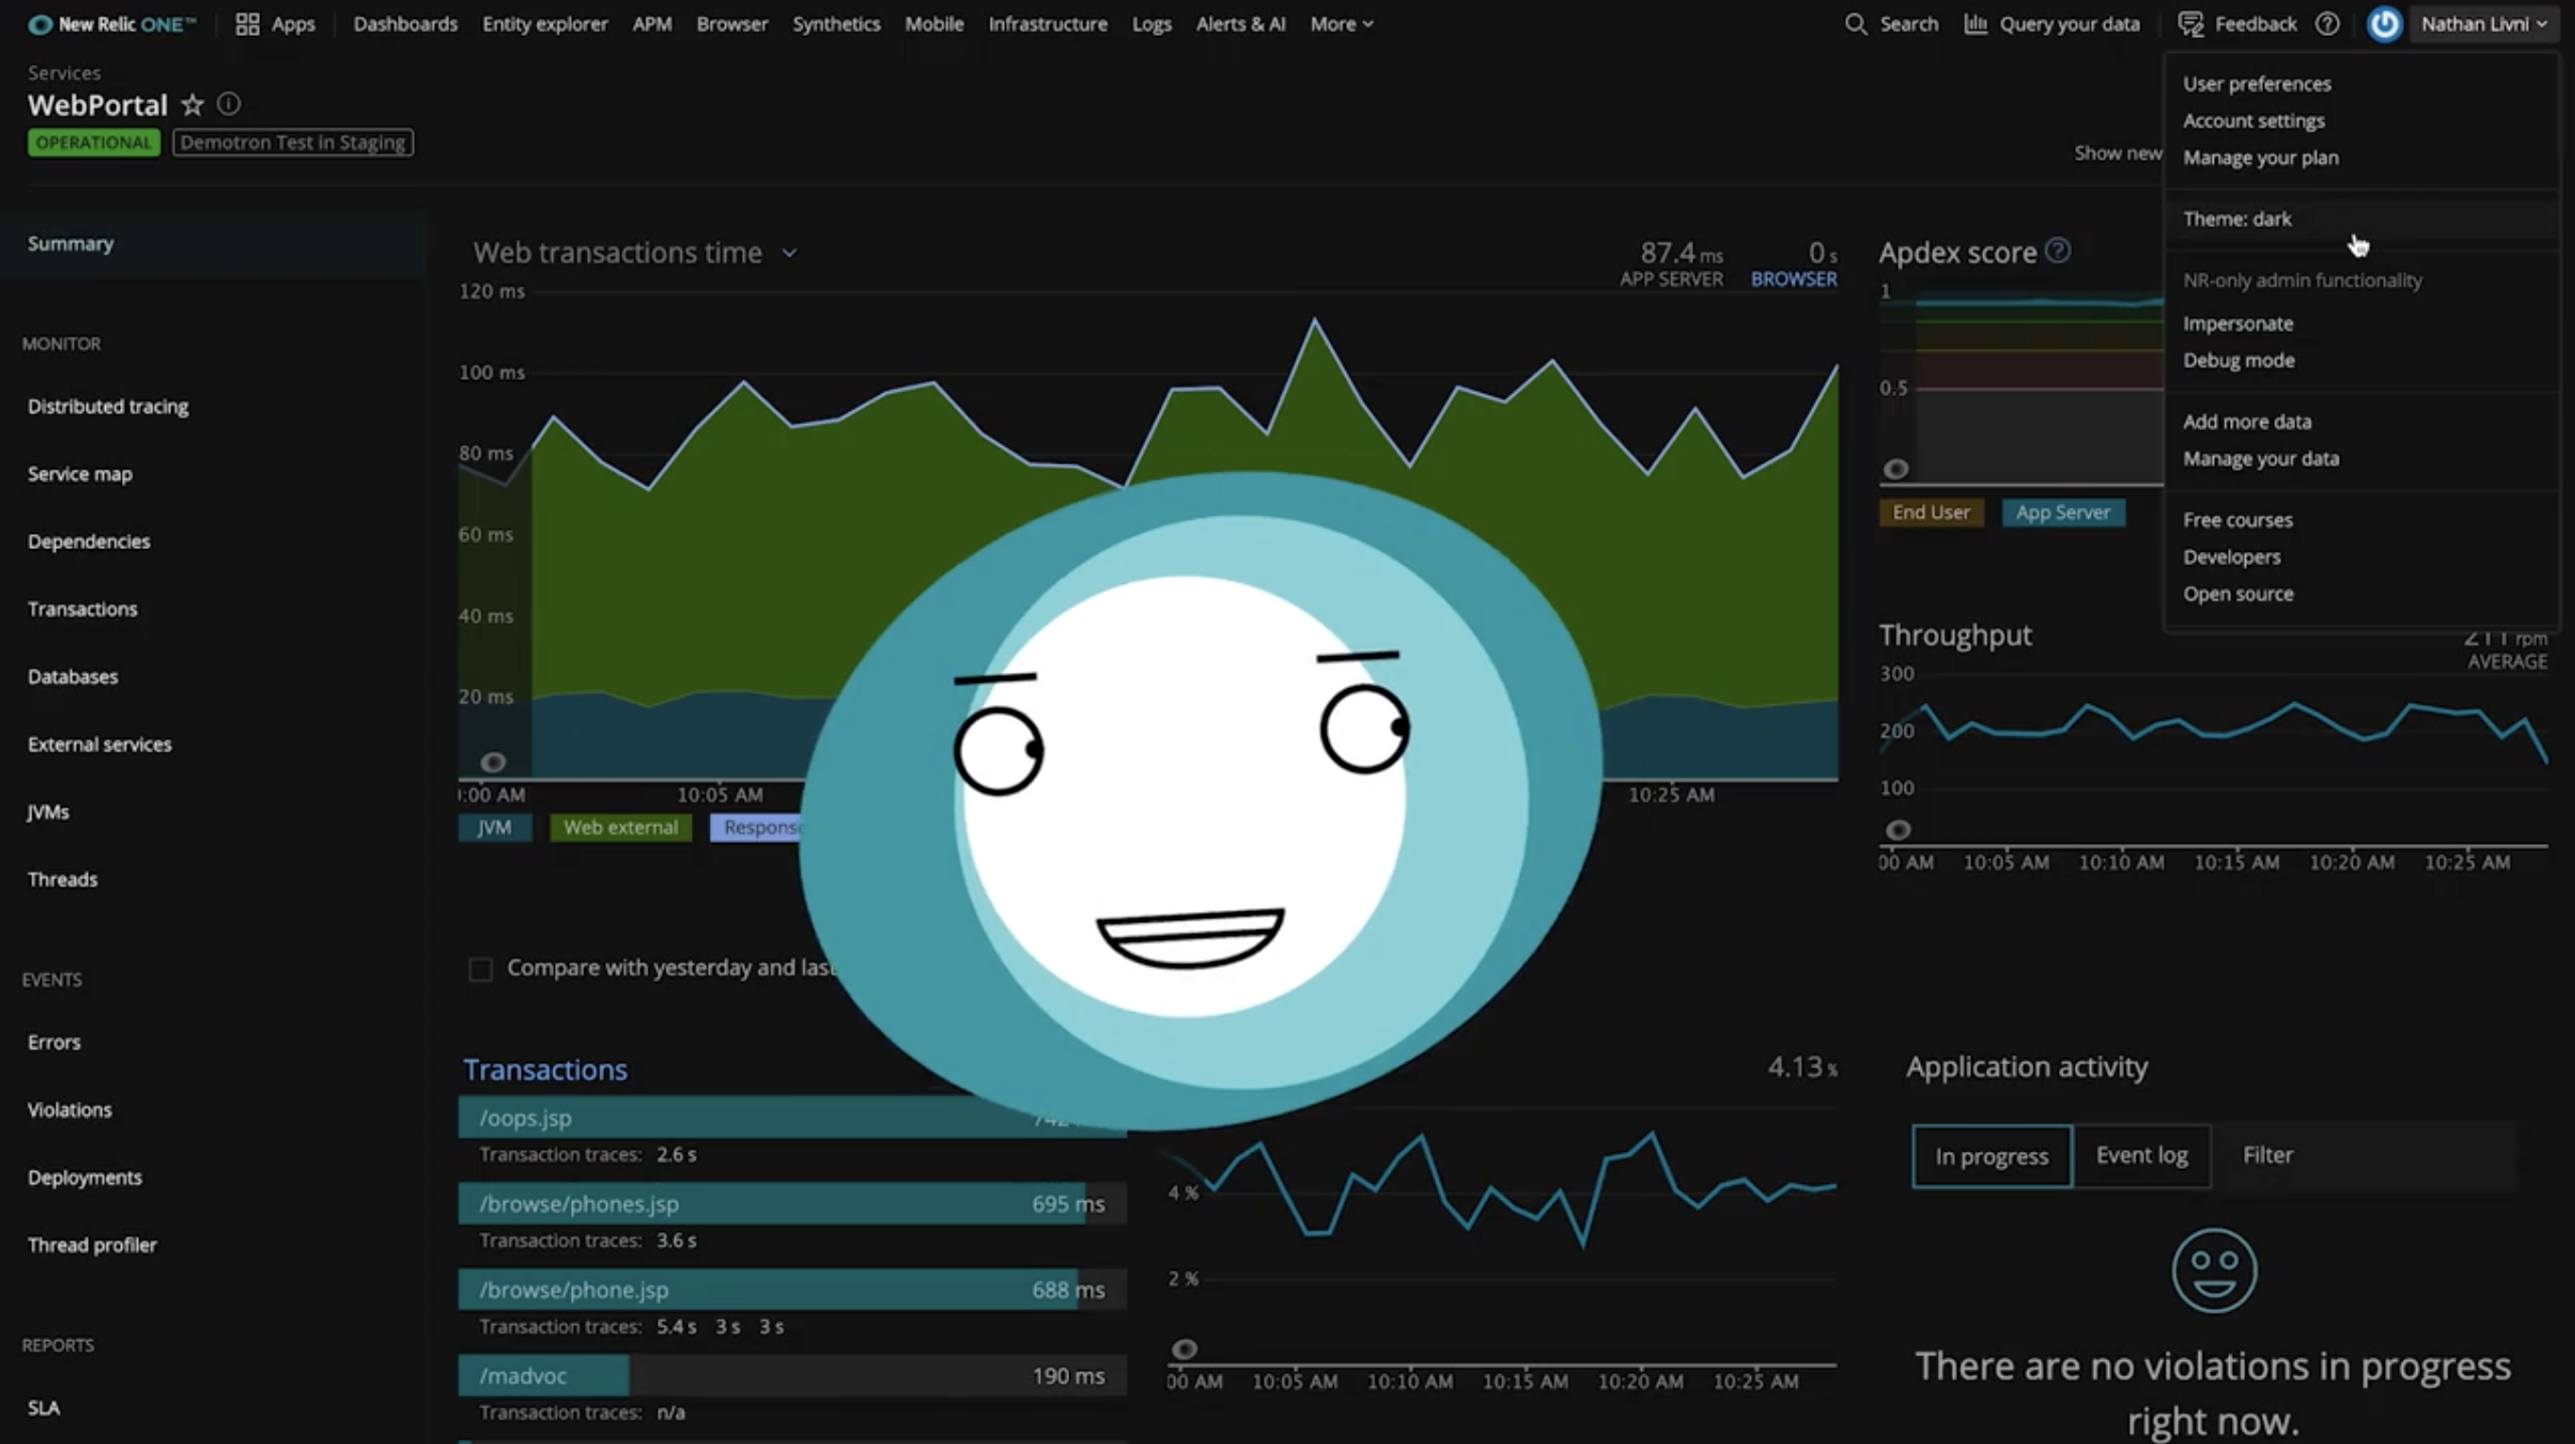Select Manage your data menu entry
The image size is (2575, 1444).
point(2260,458)
